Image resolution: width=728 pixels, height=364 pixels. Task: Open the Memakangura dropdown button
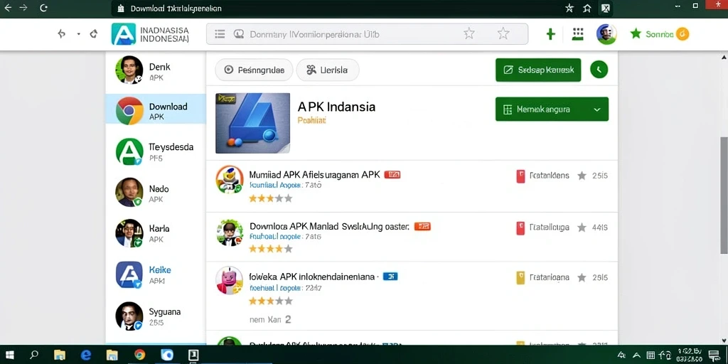pos(552,109)
